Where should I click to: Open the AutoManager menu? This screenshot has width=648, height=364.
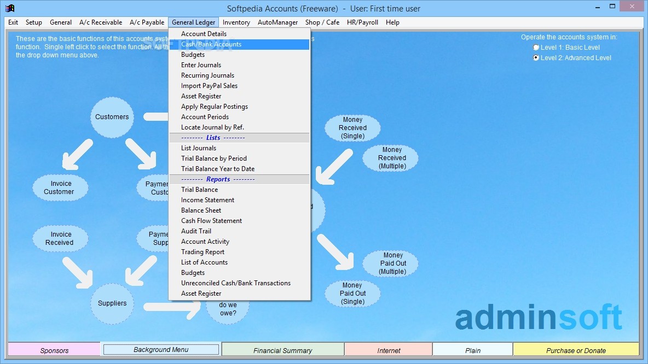277,22
